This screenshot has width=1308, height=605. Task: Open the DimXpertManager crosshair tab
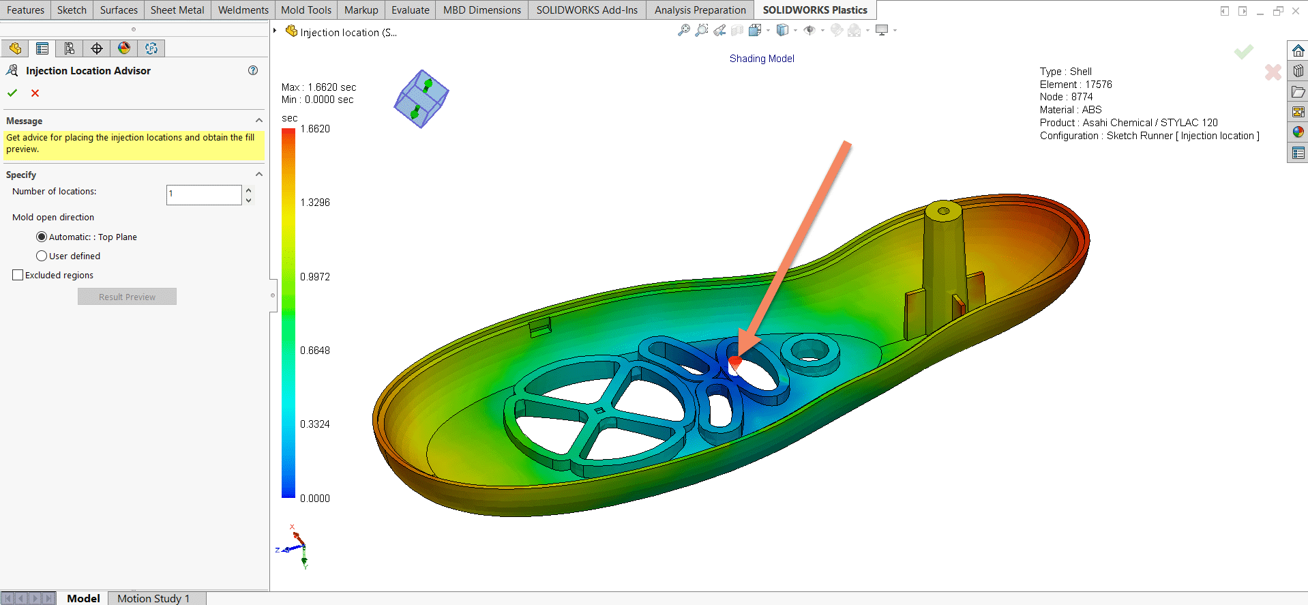[97, 48]
